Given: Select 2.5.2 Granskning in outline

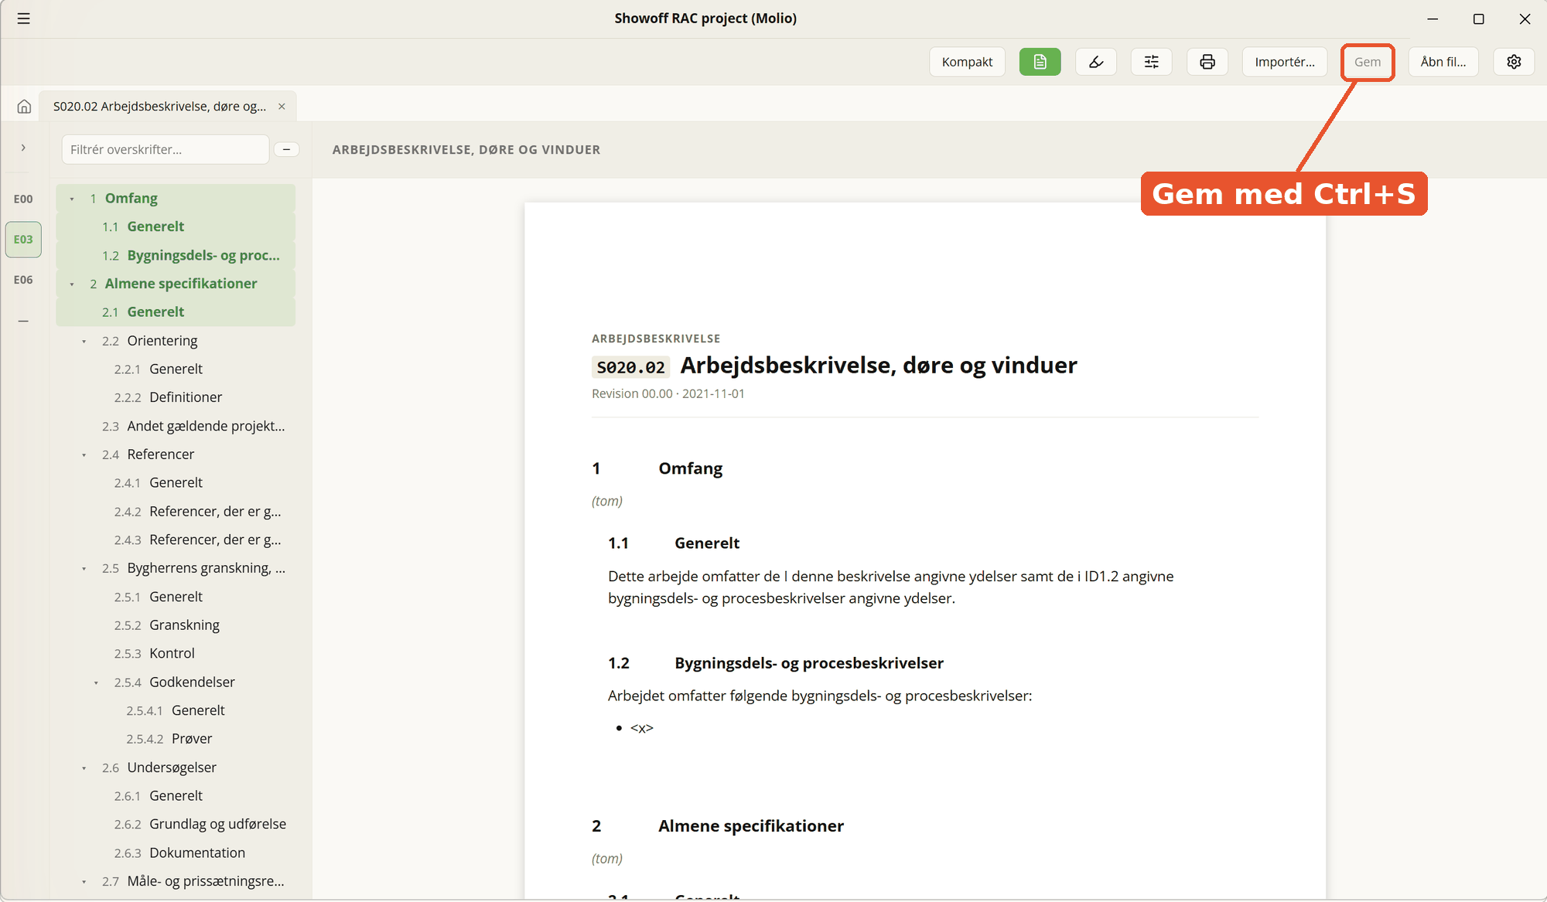Looking at the screenshot, I should [176, 625].
